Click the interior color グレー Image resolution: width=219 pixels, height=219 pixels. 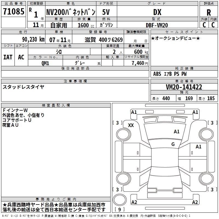pos(80,63)
